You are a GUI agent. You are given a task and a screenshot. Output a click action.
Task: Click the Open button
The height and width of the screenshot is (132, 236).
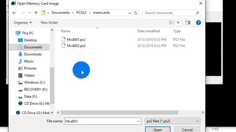[158, 129]
